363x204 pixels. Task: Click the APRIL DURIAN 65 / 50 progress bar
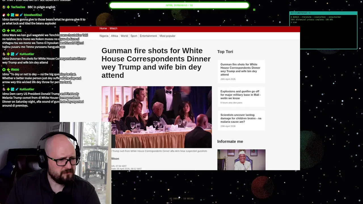179,5
